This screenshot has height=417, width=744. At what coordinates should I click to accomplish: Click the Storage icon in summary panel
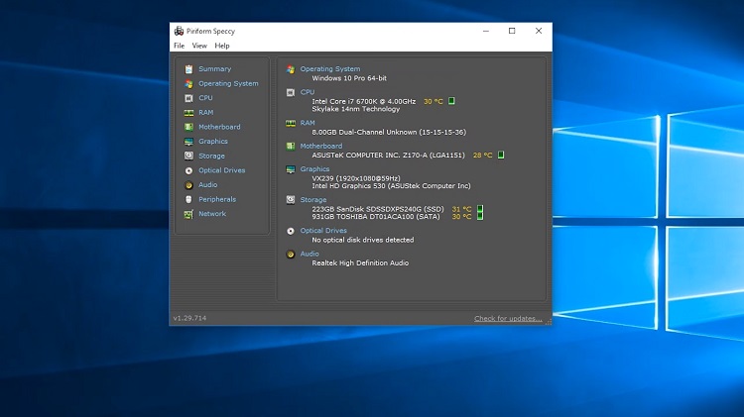click(291, 200)
